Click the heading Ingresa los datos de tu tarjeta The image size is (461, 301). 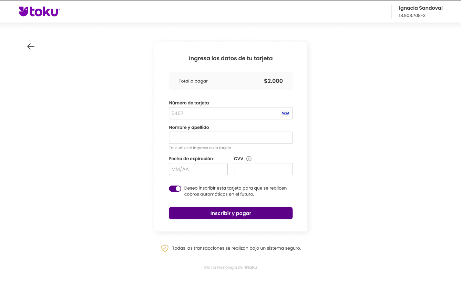tap(230, 59)
